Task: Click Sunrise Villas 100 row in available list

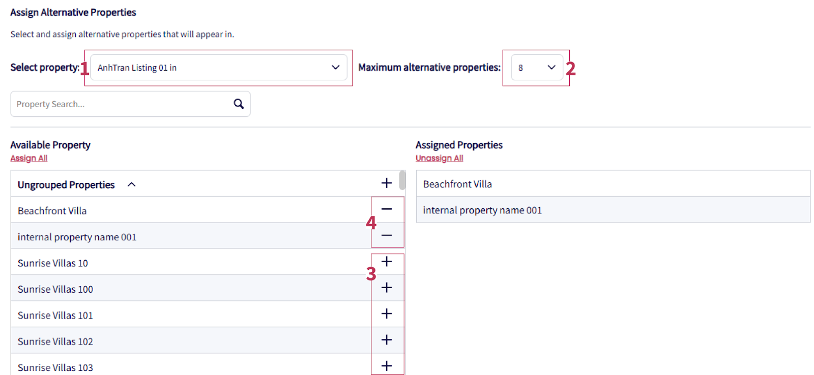Action: tap(55, 289)
